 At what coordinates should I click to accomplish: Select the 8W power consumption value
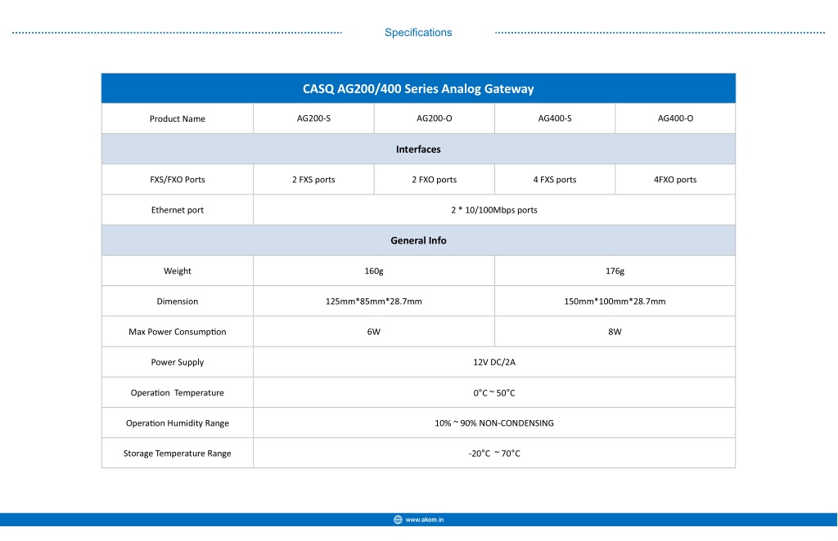pos(615,331)
